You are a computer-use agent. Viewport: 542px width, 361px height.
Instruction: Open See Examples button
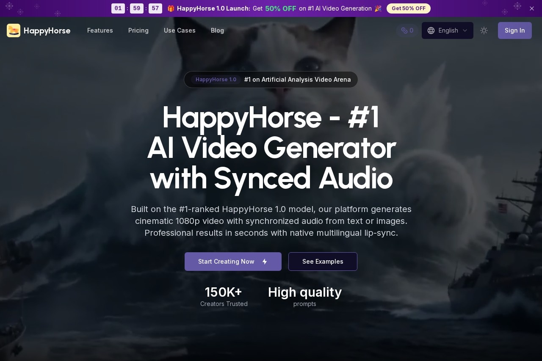pos(323,262)
